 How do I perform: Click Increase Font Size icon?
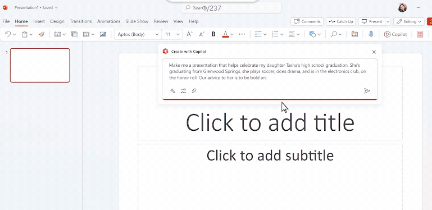point(189,34)
